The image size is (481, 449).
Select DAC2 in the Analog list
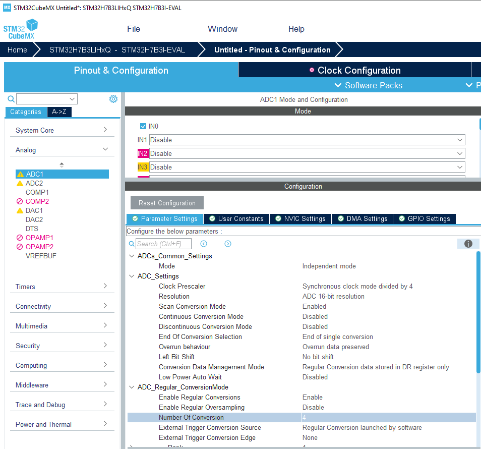click(34, 220)
